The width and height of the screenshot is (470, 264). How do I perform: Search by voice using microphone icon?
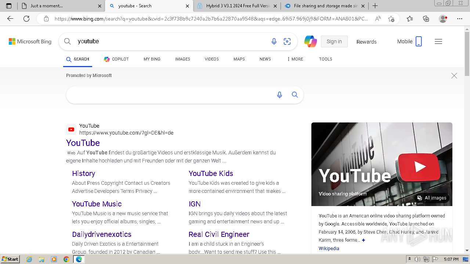pos(274,41)
